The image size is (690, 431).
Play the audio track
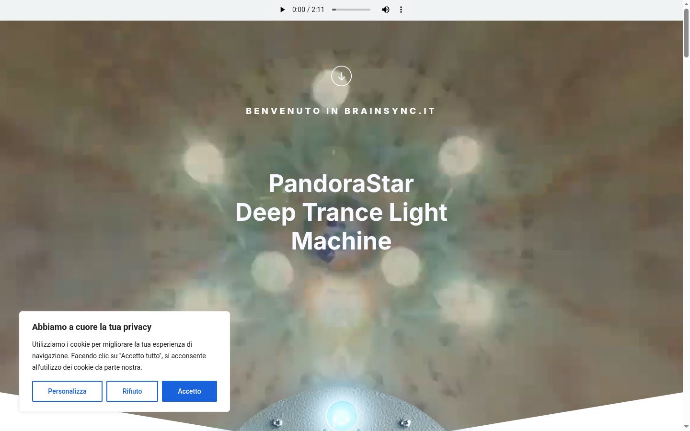pyautogui.click(x=282, y=10)
